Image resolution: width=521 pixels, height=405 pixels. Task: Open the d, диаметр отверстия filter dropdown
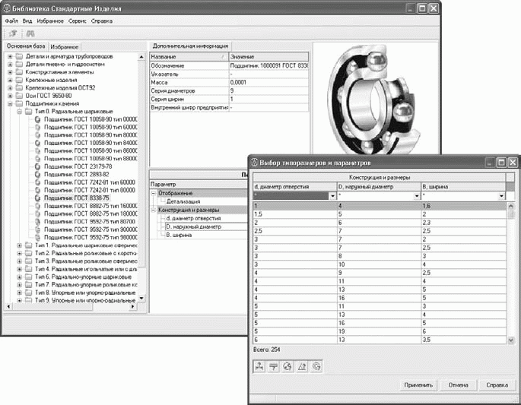(x=332, y=195)
